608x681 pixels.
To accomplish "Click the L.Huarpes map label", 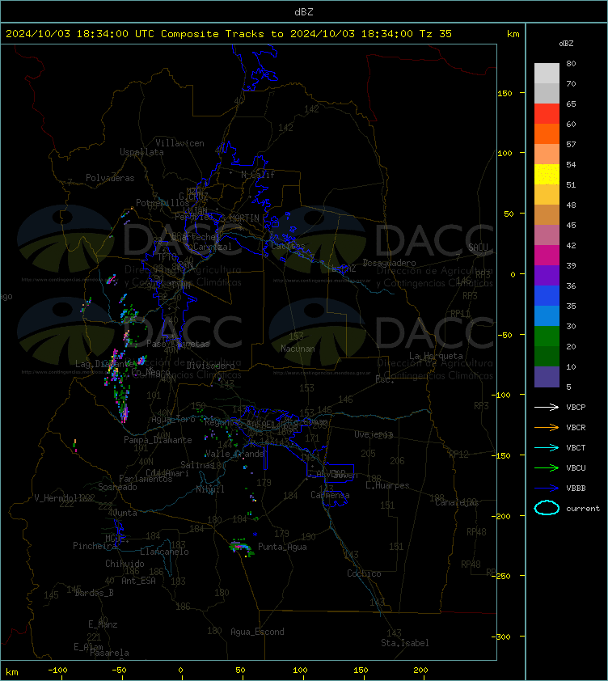I will [x=387, y=485].
